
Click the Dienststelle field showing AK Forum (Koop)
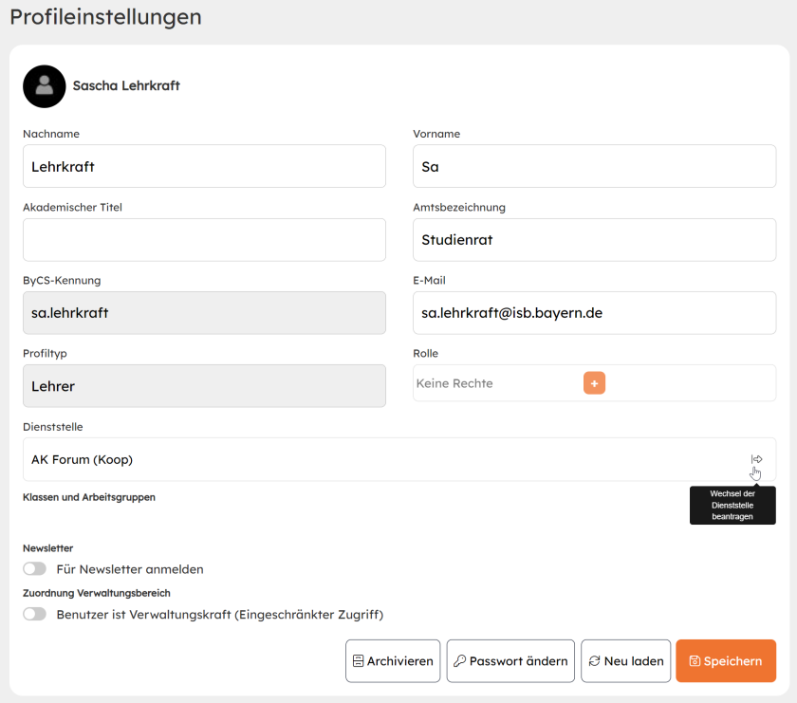[380, 459]
